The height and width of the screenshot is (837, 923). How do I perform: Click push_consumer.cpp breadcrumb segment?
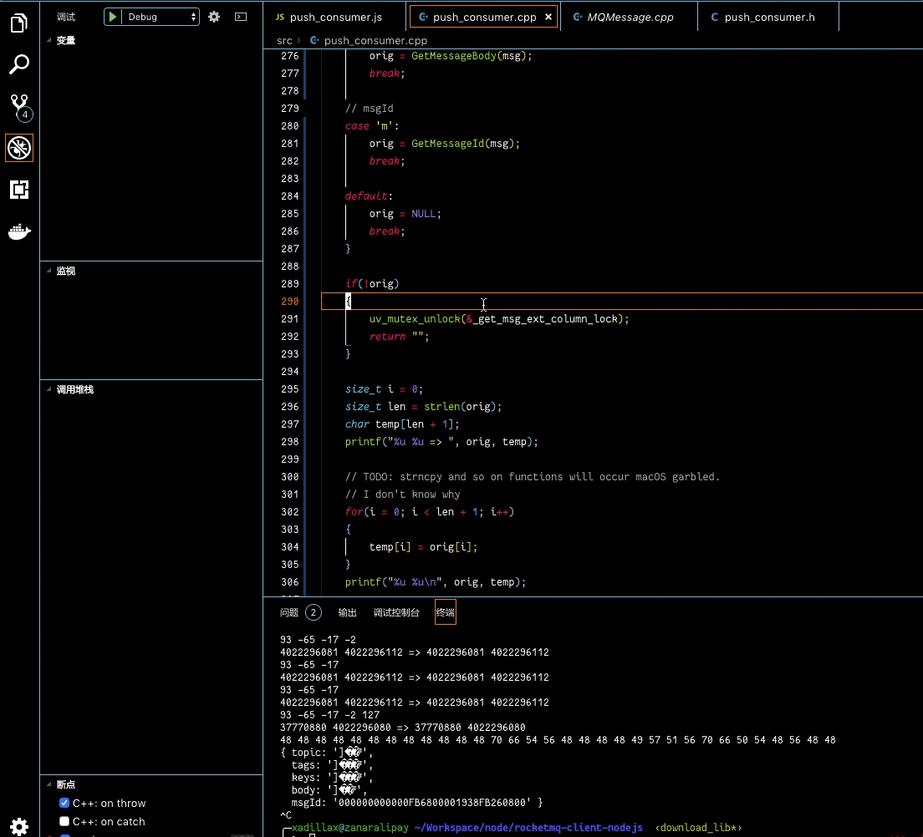[x=375, y=41]
